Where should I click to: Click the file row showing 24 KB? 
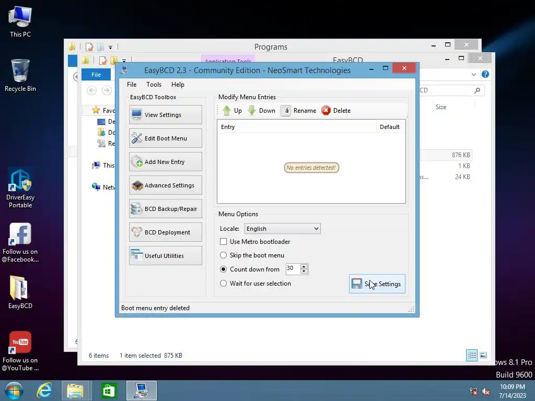[446, 176]
